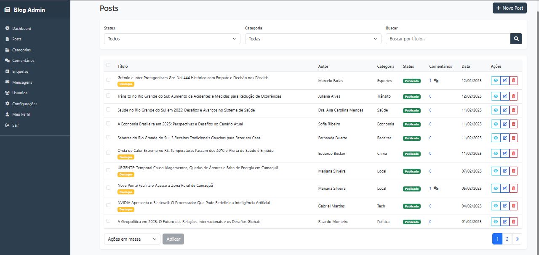View the Saúde no Rio Grande do Sul post
Screen dimensions: 539x255
tap(496, 110)
